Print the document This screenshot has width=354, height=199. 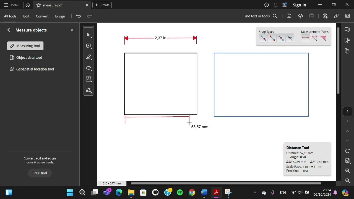click(x=312, y=16)
